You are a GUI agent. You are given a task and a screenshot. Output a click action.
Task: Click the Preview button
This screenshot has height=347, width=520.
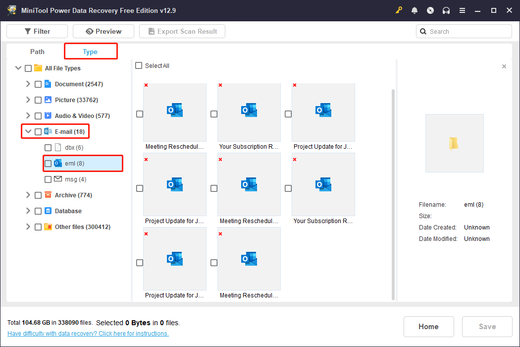[x=104, y=31]
